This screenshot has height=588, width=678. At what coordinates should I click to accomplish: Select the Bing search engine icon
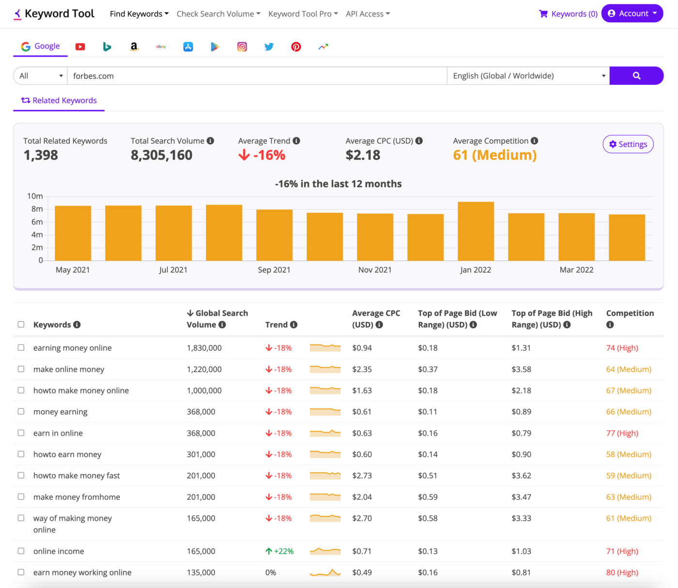coord(107,46)
